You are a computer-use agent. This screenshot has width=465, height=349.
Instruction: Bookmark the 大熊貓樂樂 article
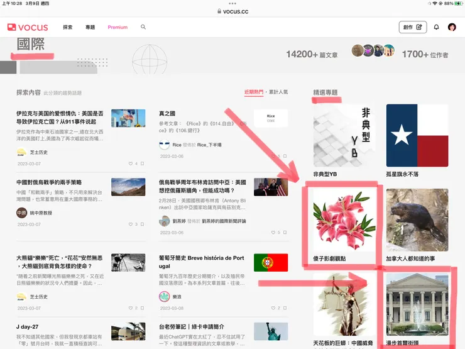pyautogui.click(x=143, y=308)
